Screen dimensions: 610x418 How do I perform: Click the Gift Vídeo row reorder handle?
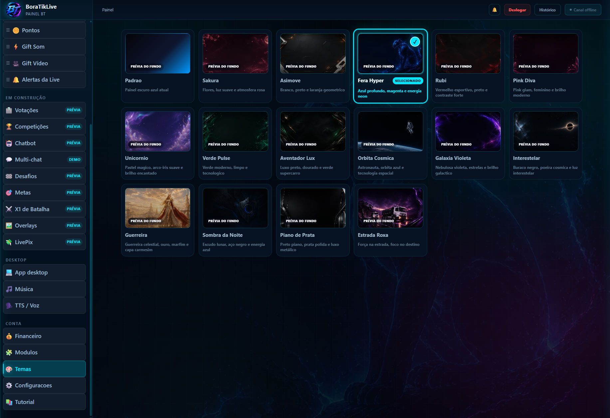(8, 63)
